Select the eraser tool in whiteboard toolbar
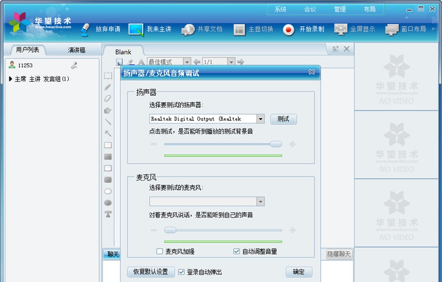Image resolution: width=442 pixels, height=282 pixels. coord(108,99)
